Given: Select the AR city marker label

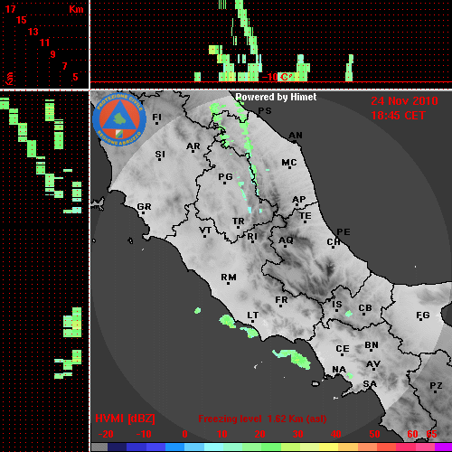Looking at the screenshot, I should 193,146.
